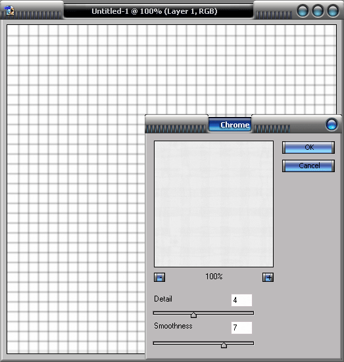Click the application icon in the title bar
The width and height of the screenshot is (344, 362).
click(x=9, y=11)
